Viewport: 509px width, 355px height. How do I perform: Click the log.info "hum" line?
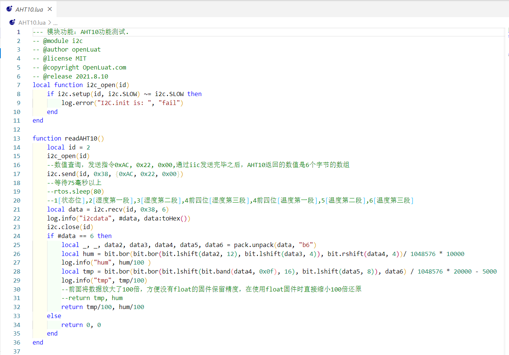tap(106, 263)
